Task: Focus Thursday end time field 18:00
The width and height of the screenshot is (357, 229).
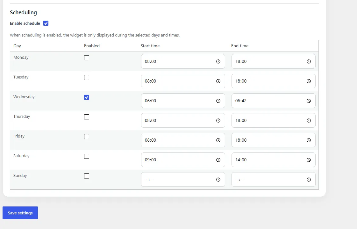Action: (x=274, y=120)
